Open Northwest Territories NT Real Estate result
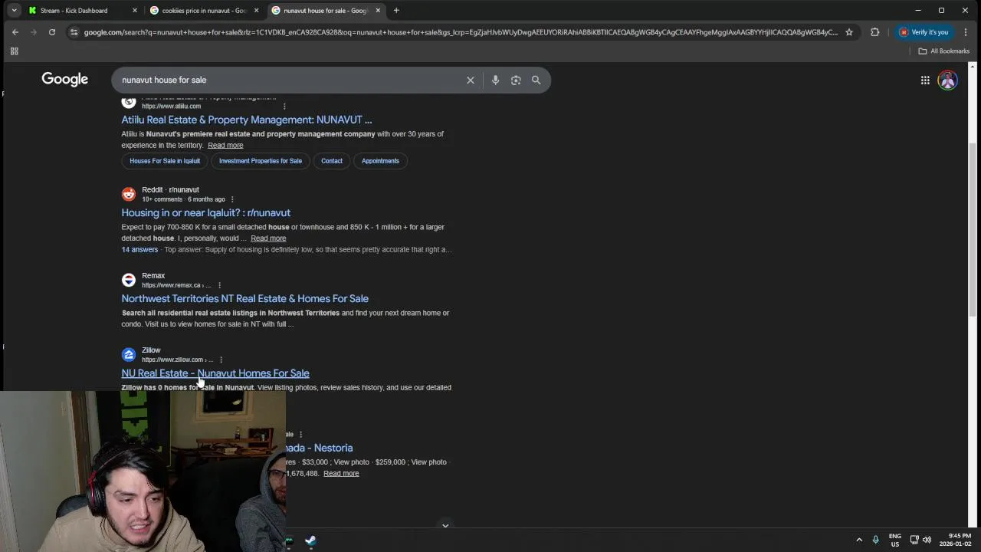The width and height of the screenshot is (981, 552). coord(245,299)
